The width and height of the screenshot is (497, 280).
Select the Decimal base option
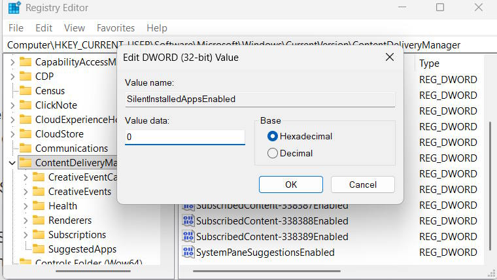pos(273,154)
